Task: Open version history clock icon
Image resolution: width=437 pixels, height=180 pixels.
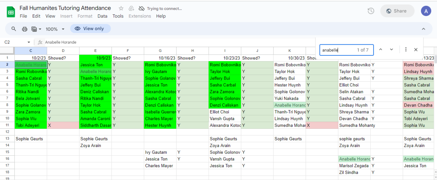Action: point(371,11)
